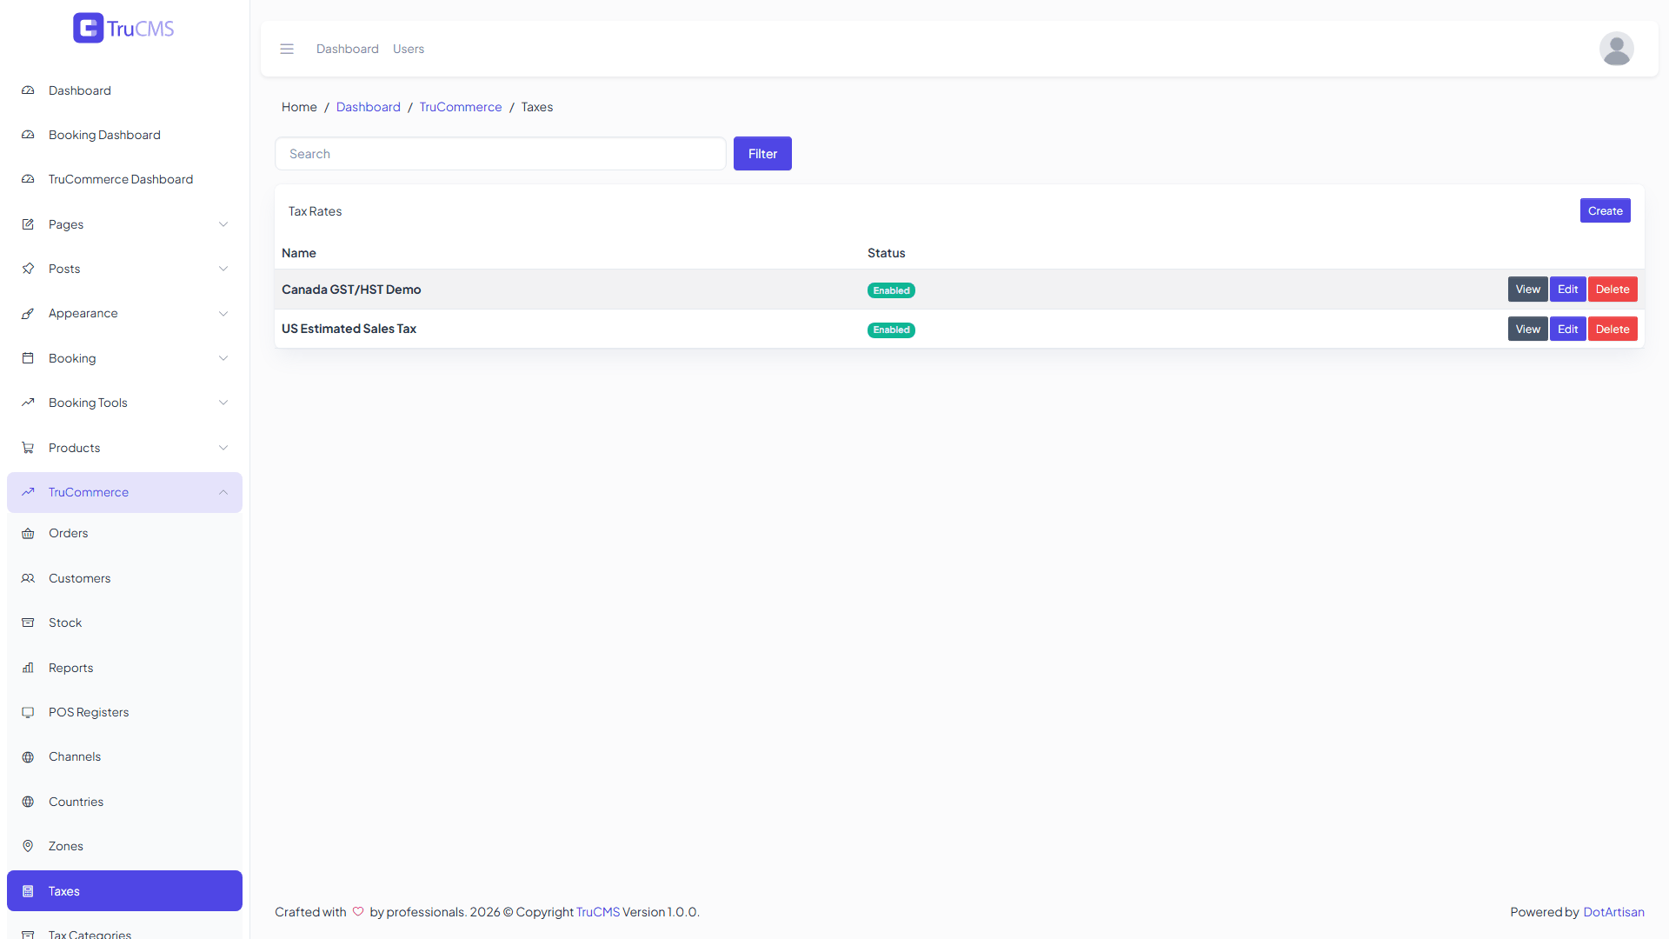Click the Booking calendar icon in sidebar
Screen dimensions: 1669x939
pos(28,358)
